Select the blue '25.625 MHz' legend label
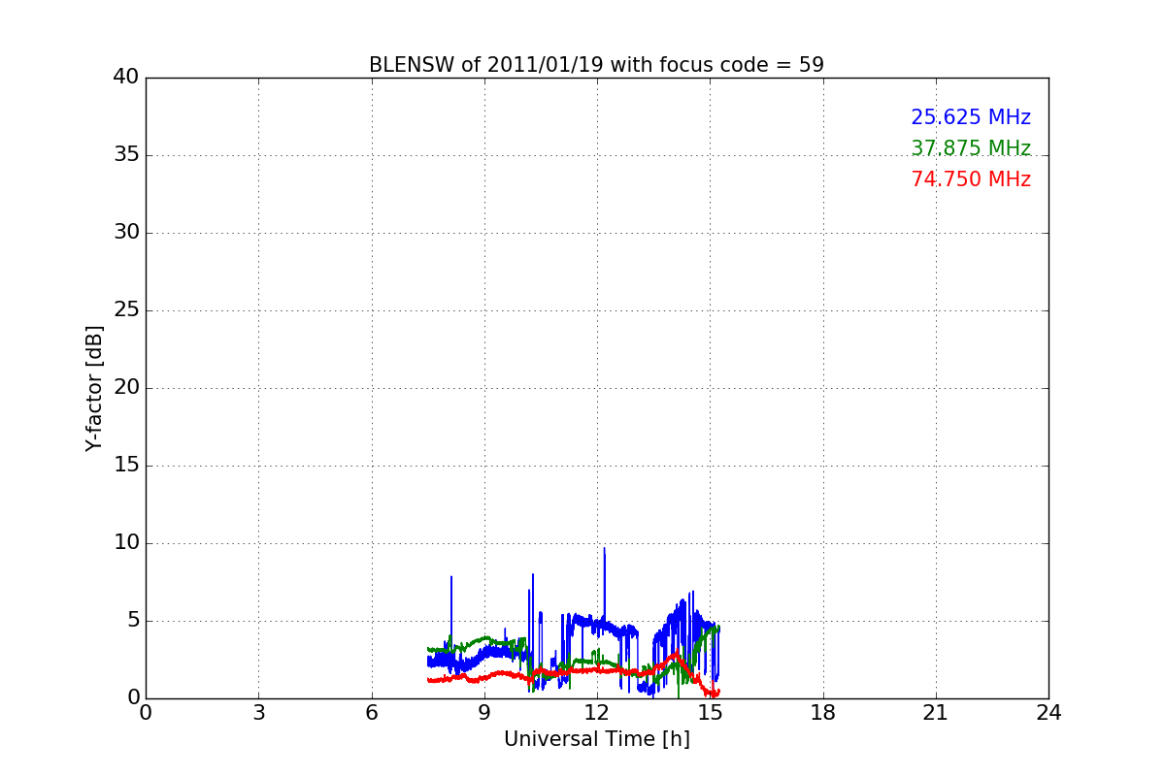Viewport: 1165px width, 776px height. point(971,117)
